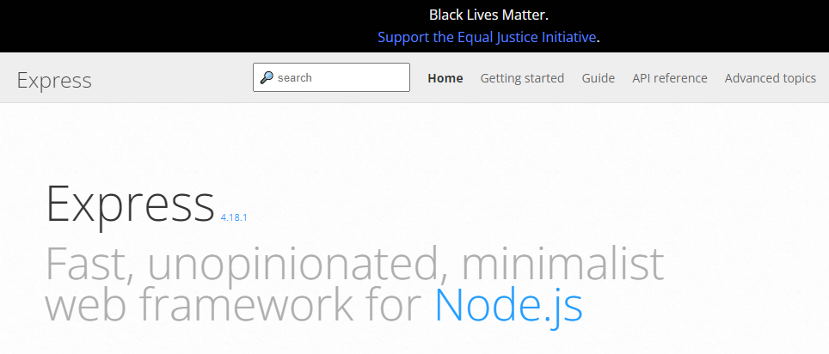Screen dimensions: 829x354
Task: Open the Home menu item
Action: [x=445, y=78]
